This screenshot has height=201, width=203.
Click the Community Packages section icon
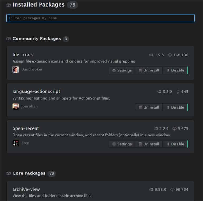pos(8,39)
